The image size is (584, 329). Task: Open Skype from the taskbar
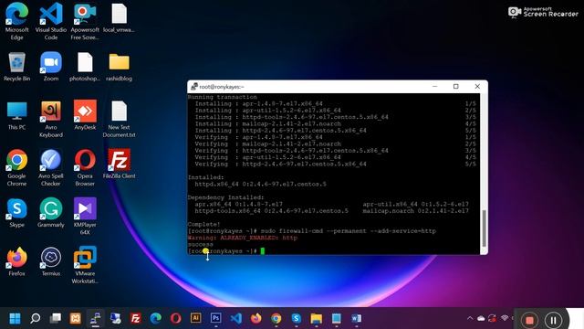point(297,319)
